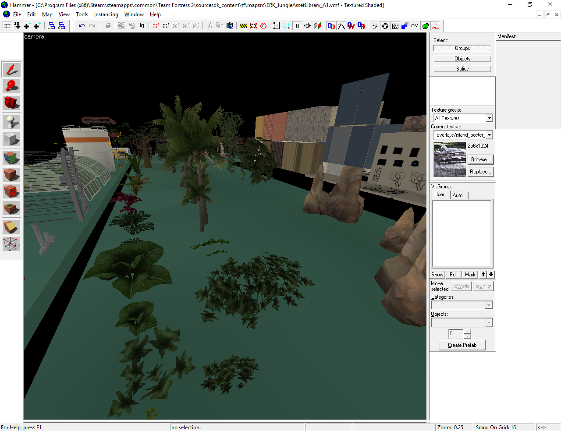Select the red Camera tool
This screenshot has width=561, height=431.
[11, 102]
